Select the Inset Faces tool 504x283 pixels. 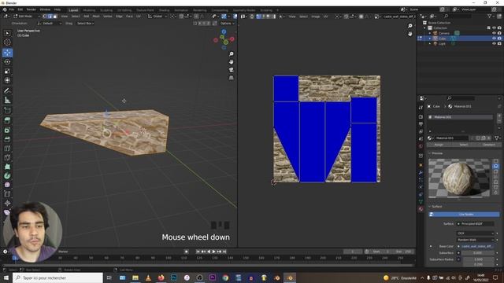coord(7,130)
